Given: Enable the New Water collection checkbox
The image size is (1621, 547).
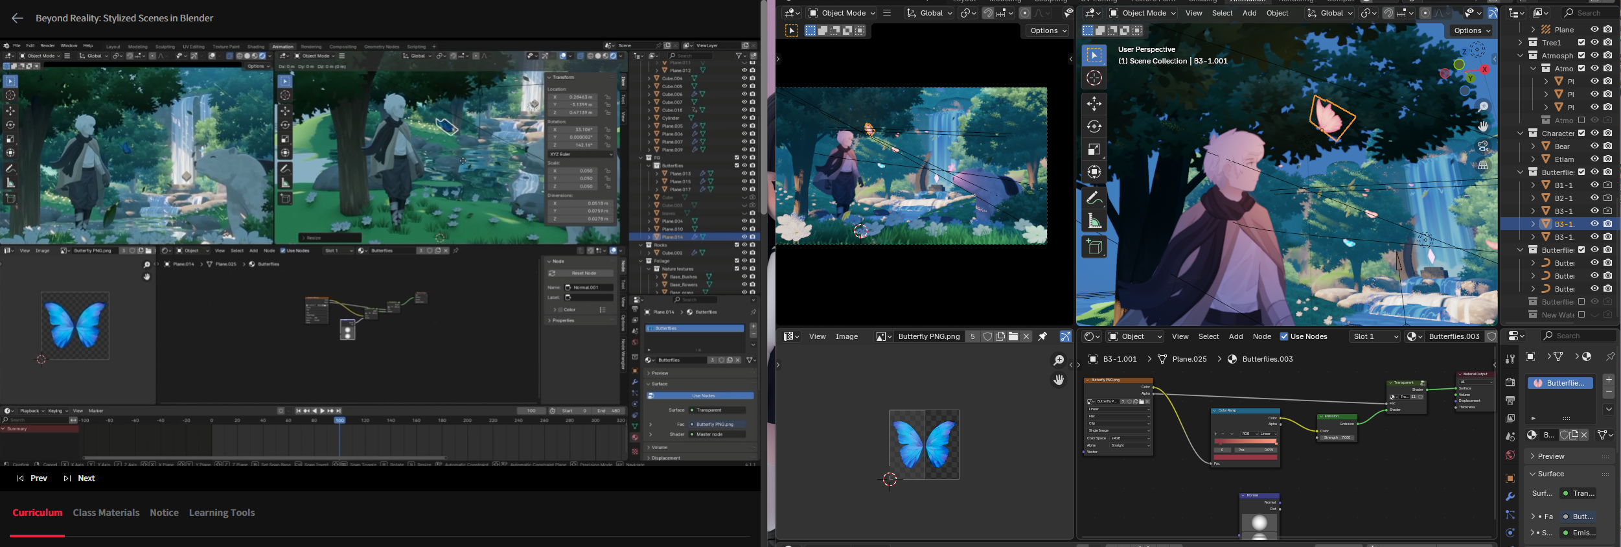Looking at the screenshot, I should click(x=1581, y=314).
